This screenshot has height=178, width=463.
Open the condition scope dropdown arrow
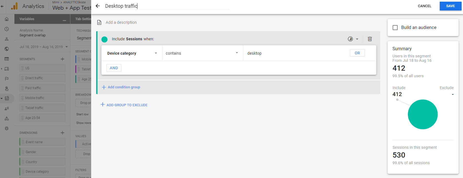[x=357, y=39]
